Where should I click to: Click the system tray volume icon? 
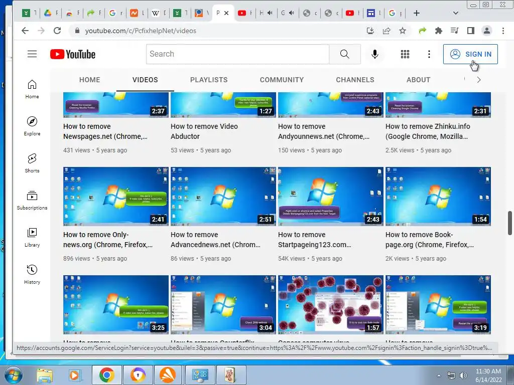tap(463, 375)
